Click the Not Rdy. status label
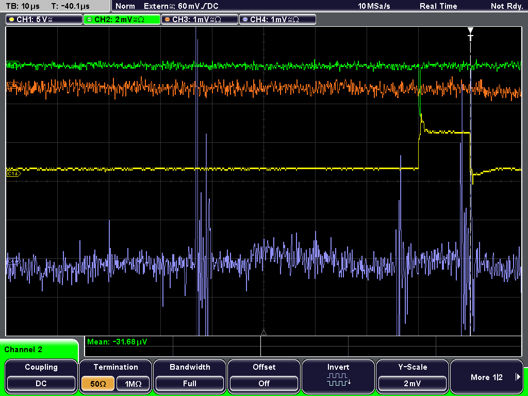 click(506, 6)
